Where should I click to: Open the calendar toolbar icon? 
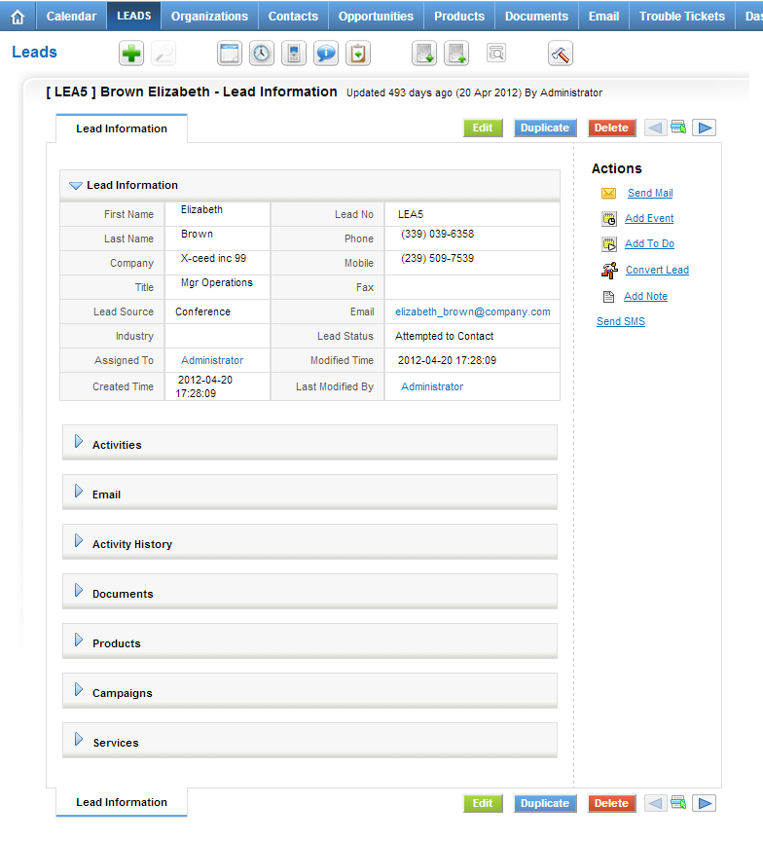click(230, 54)
